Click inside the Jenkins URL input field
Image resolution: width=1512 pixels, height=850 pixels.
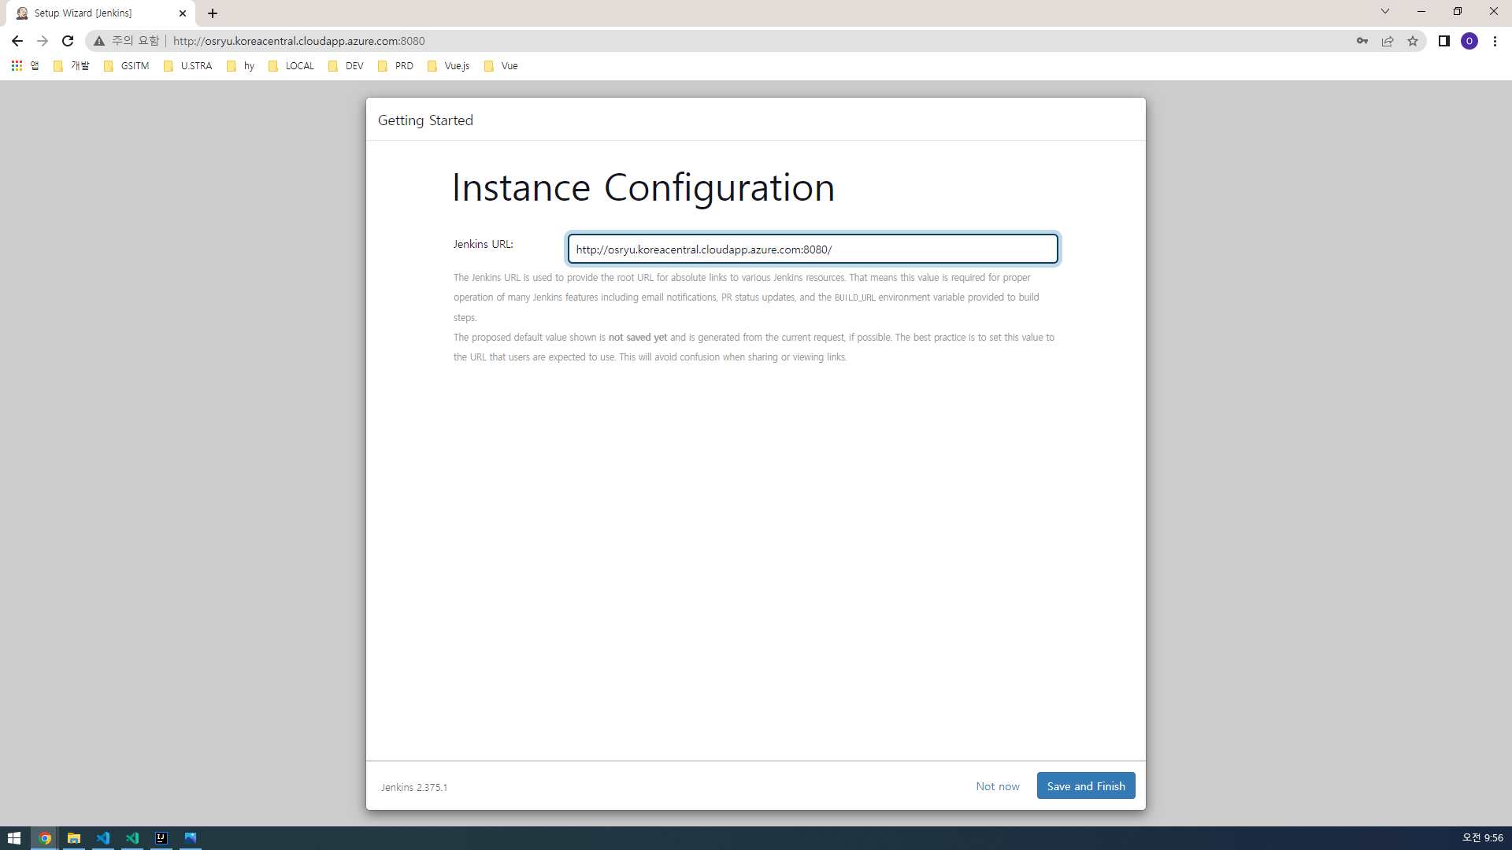pyautogui.click(x=812, y=249)
